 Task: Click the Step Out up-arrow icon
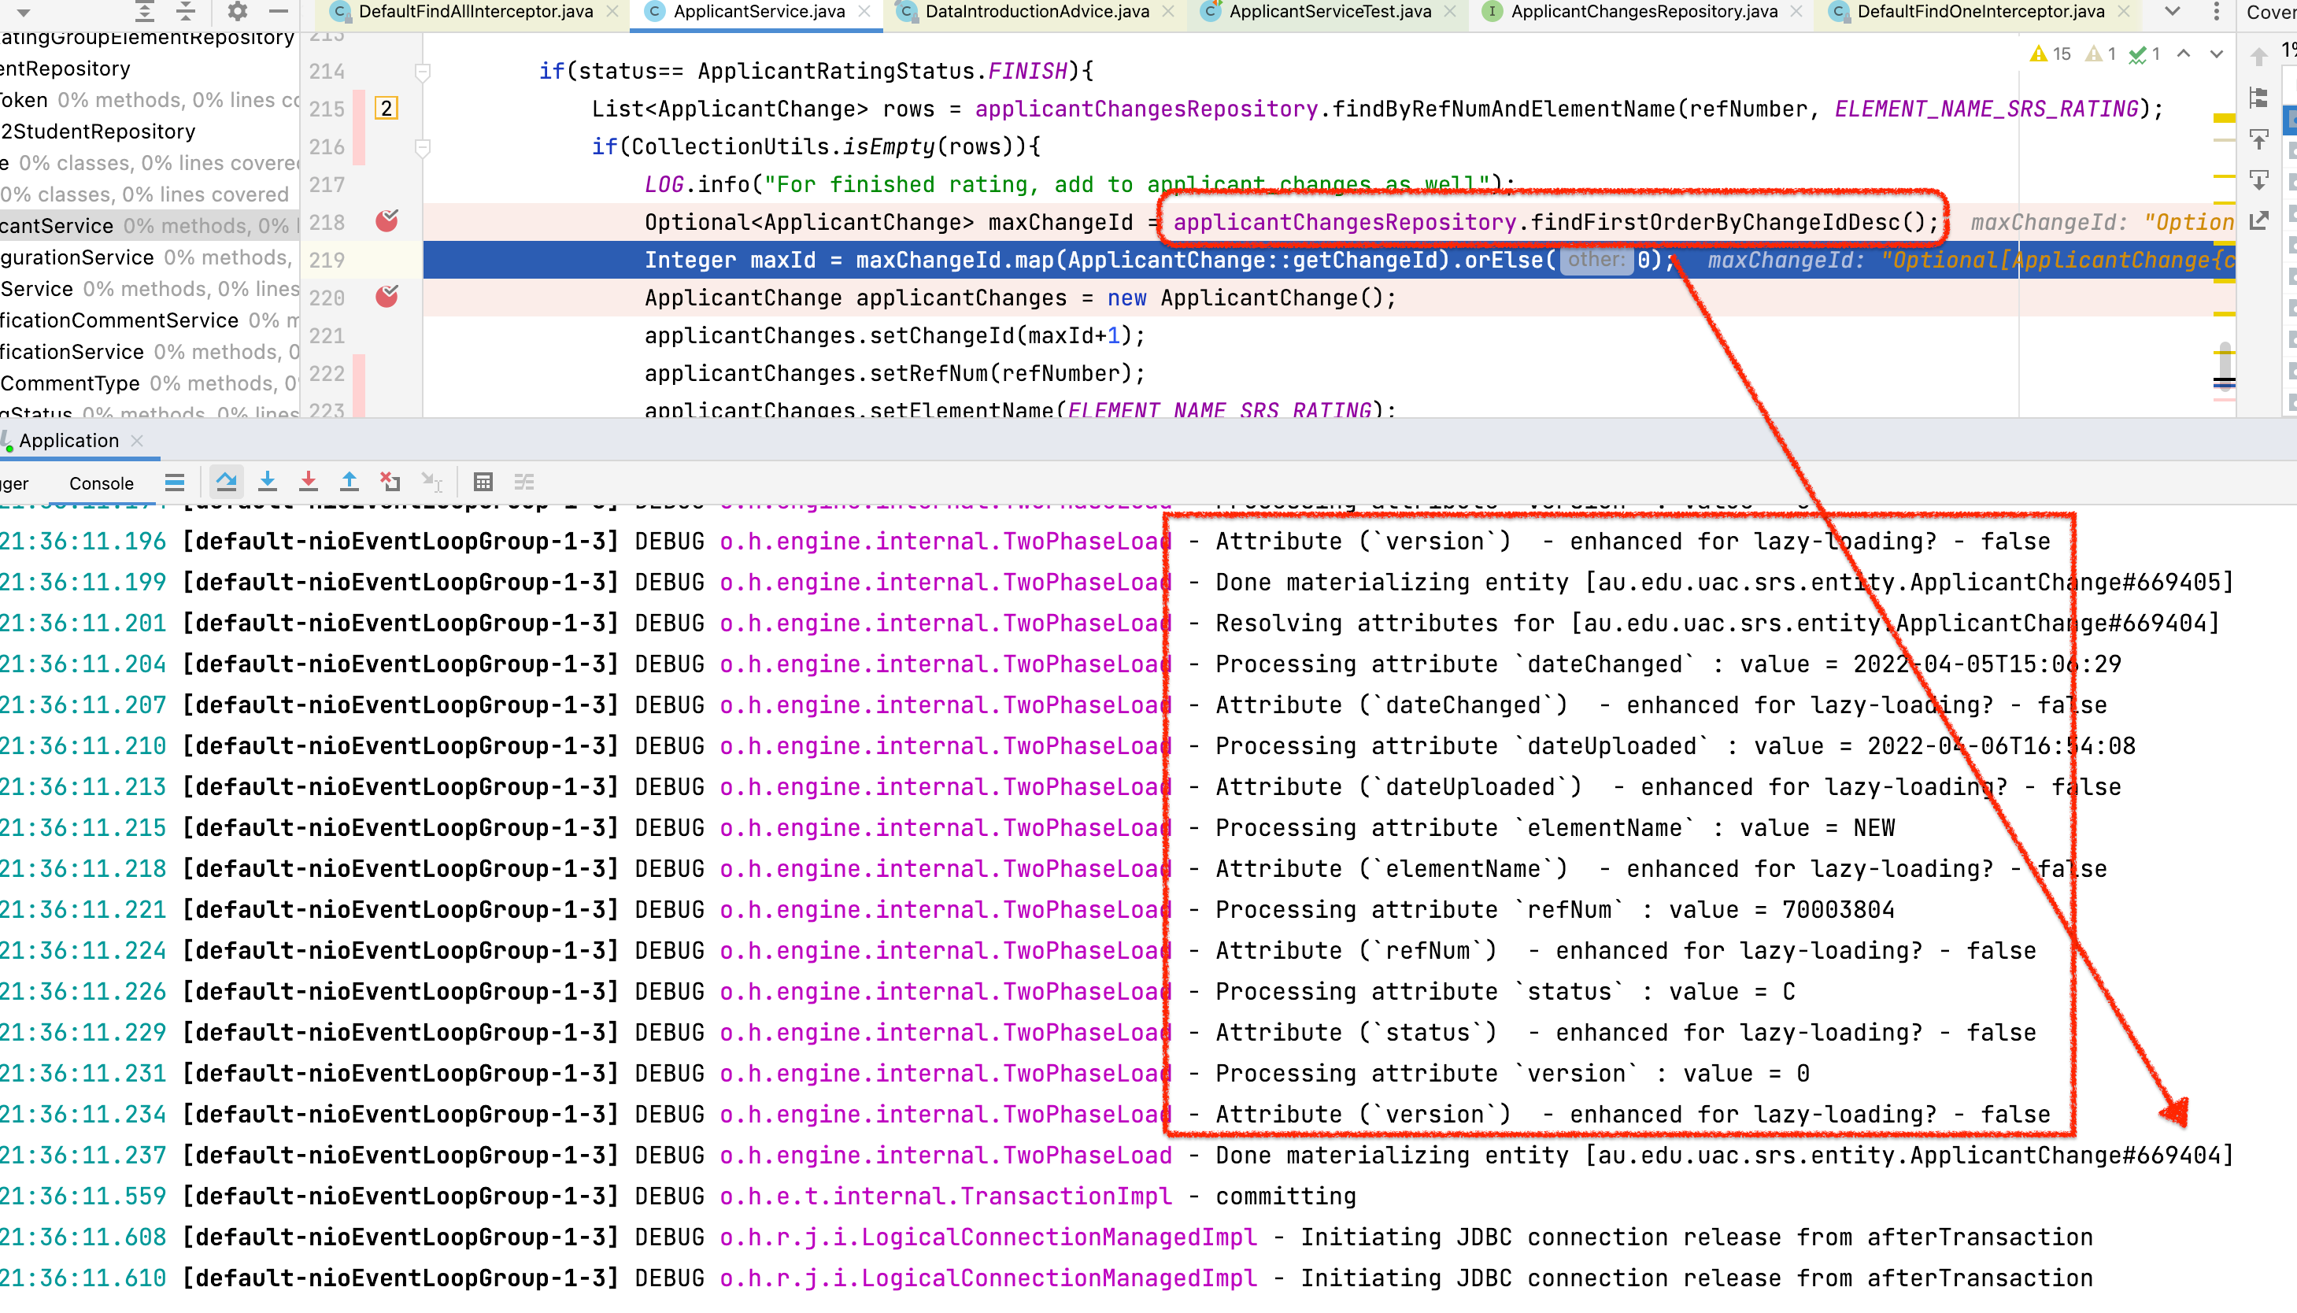coord(349,483)
